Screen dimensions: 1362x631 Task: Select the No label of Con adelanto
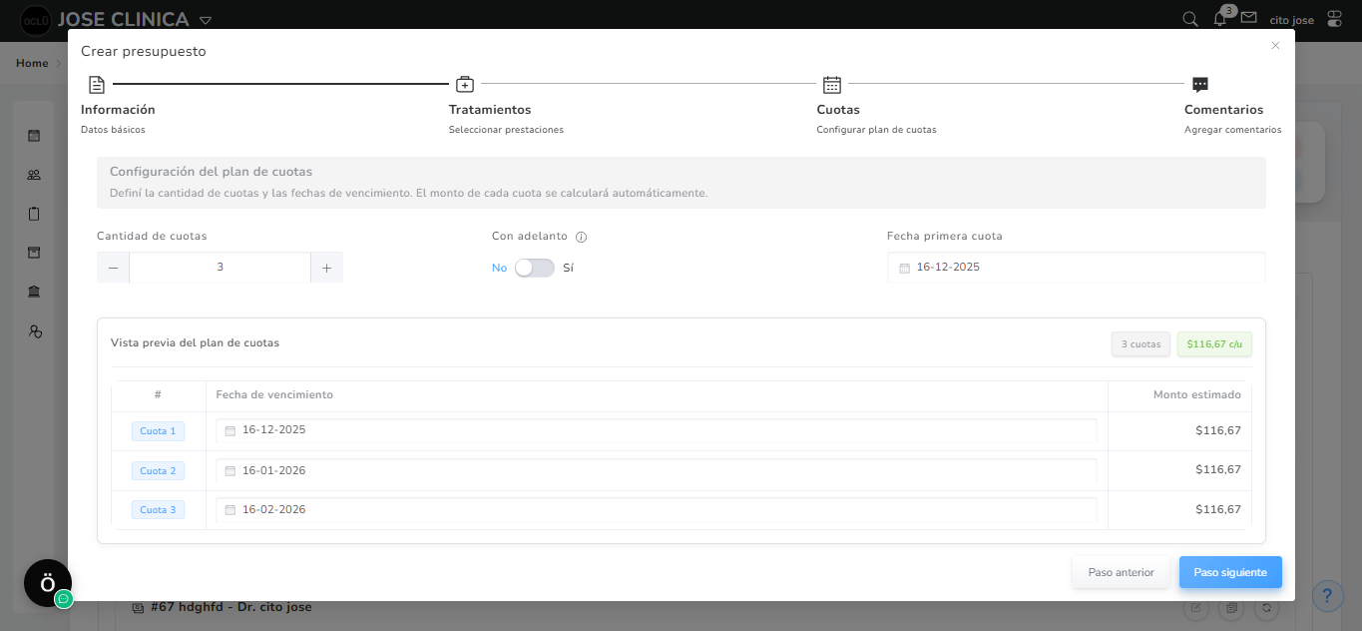click(x=499, y=268)
